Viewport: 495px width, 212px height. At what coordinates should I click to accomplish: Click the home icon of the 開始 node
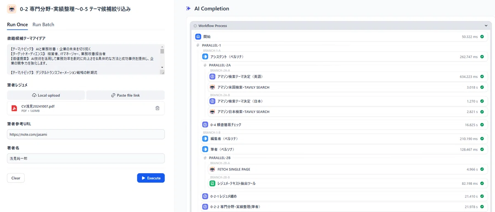point(198,37)
